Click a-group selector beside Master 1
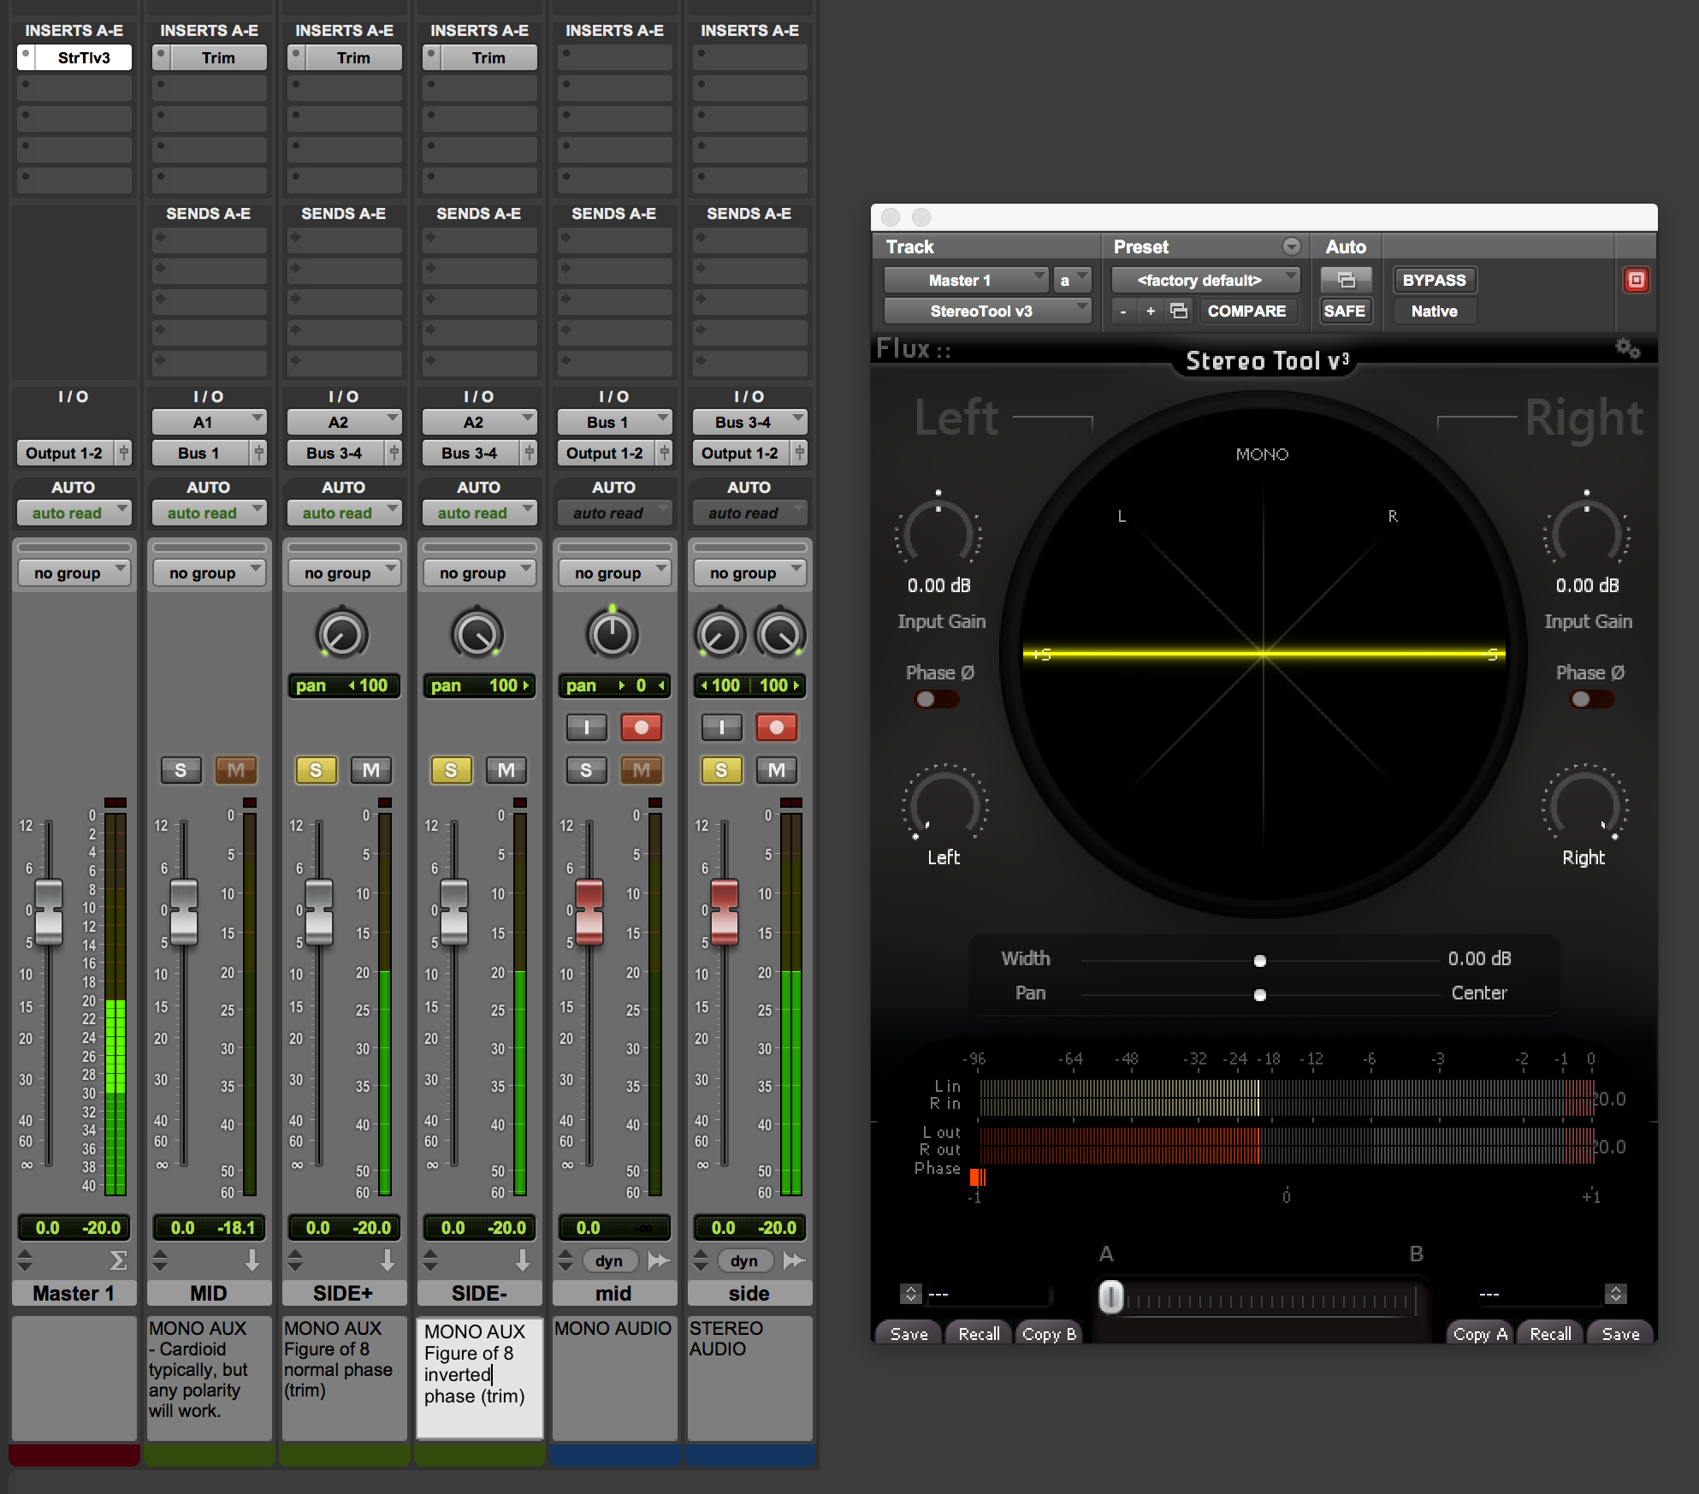The image size is (1699, 1494). tap(1072, 280)
